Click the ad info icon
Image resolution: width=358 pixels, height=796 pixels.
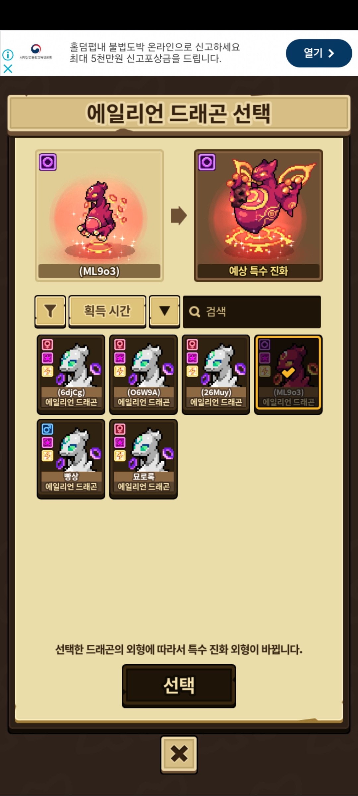8,55
